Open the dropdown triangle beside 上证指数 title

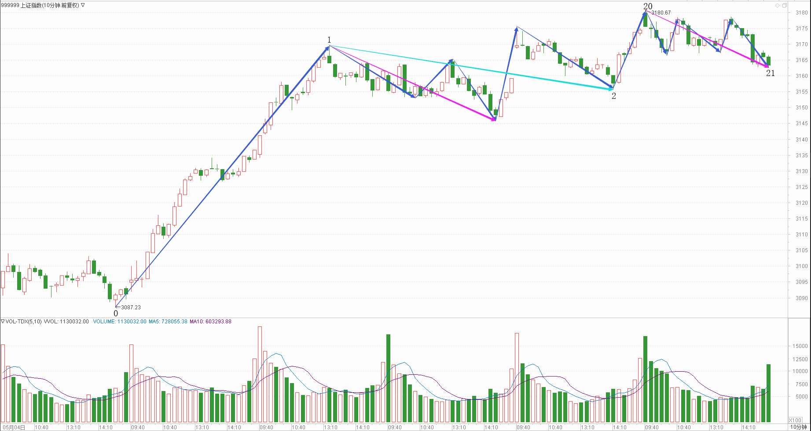(x=83, y=5)
